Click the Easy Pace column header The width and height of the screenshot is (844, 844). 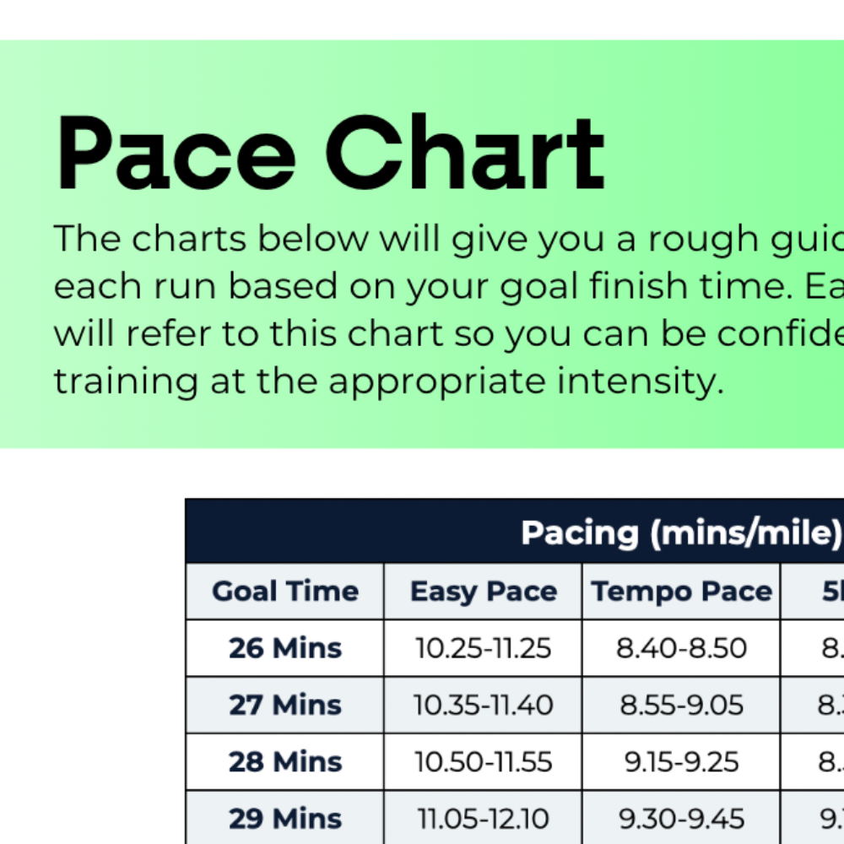pyautogui.click(x=483, y=591)
